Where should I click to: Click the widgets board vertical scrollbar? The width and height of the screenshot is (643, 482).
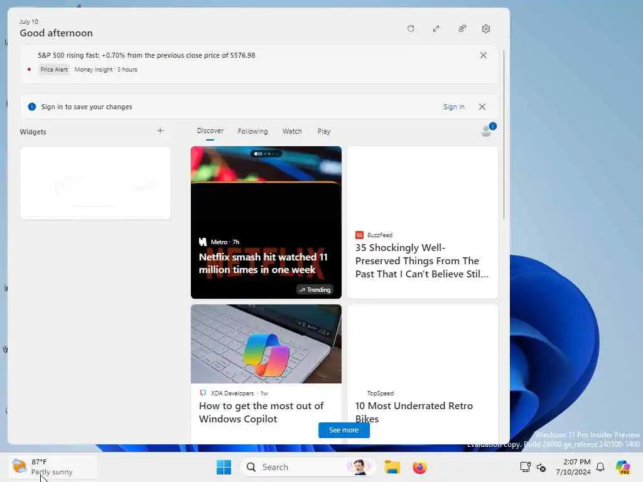504,135
